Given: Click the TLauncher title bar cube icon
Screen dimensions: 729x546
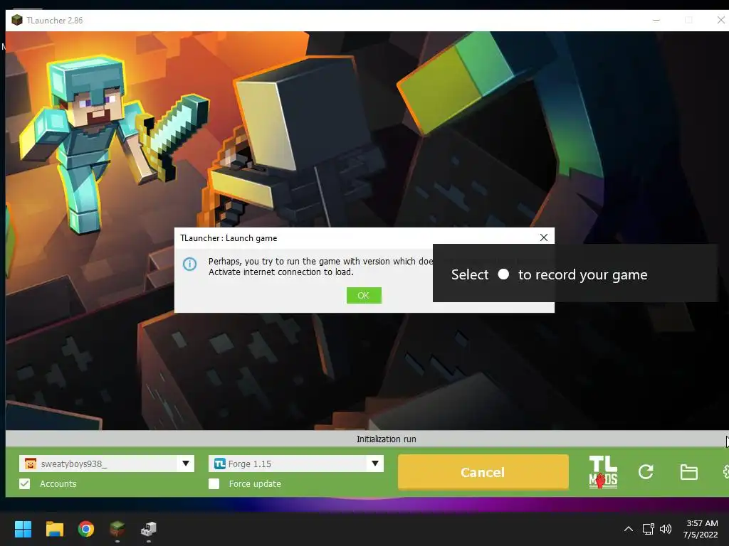Looking at the screenshot, I should (17, 21).
